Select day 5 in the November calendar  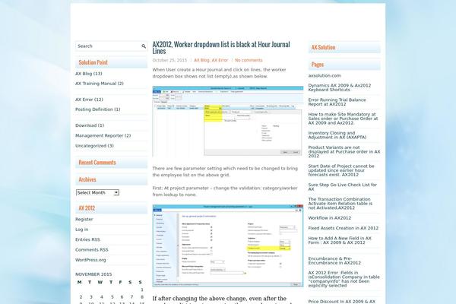coord(112,297)
